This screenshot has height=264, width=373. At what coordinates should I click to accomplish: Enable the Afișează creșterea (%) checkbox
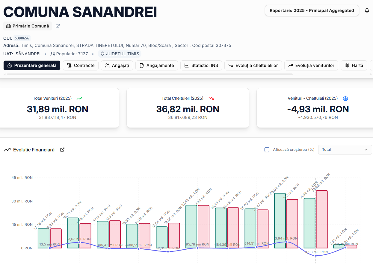[x=267, y=150]
